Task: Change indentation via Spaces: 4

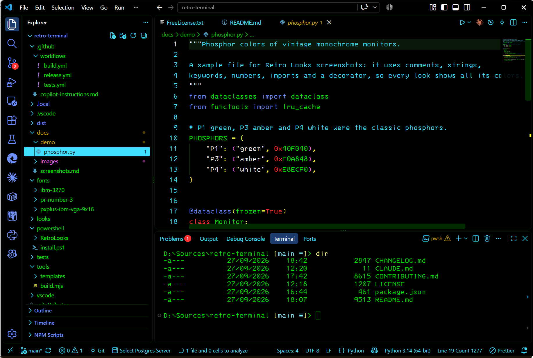Action: [x=287, y=350]
